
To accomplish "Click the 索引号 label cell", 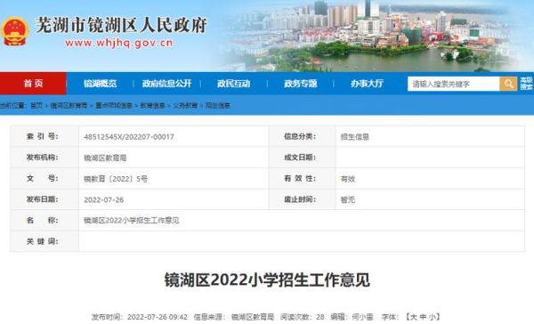I will 45,136.
